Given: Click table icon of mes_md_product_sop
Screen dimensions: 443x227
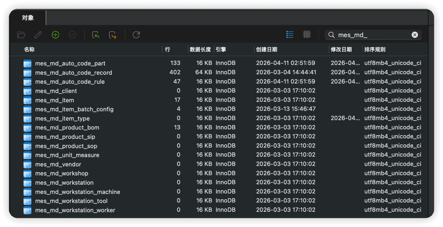Looking at the screenshot, I should tap(27, 146).
